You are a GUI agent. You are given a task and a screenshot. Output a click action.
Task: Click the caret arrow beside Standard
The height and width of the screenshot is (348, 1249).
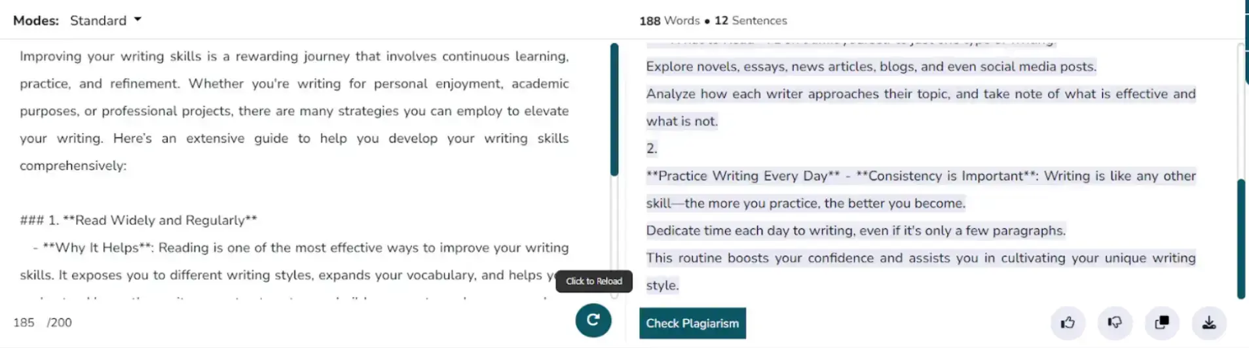138,20
